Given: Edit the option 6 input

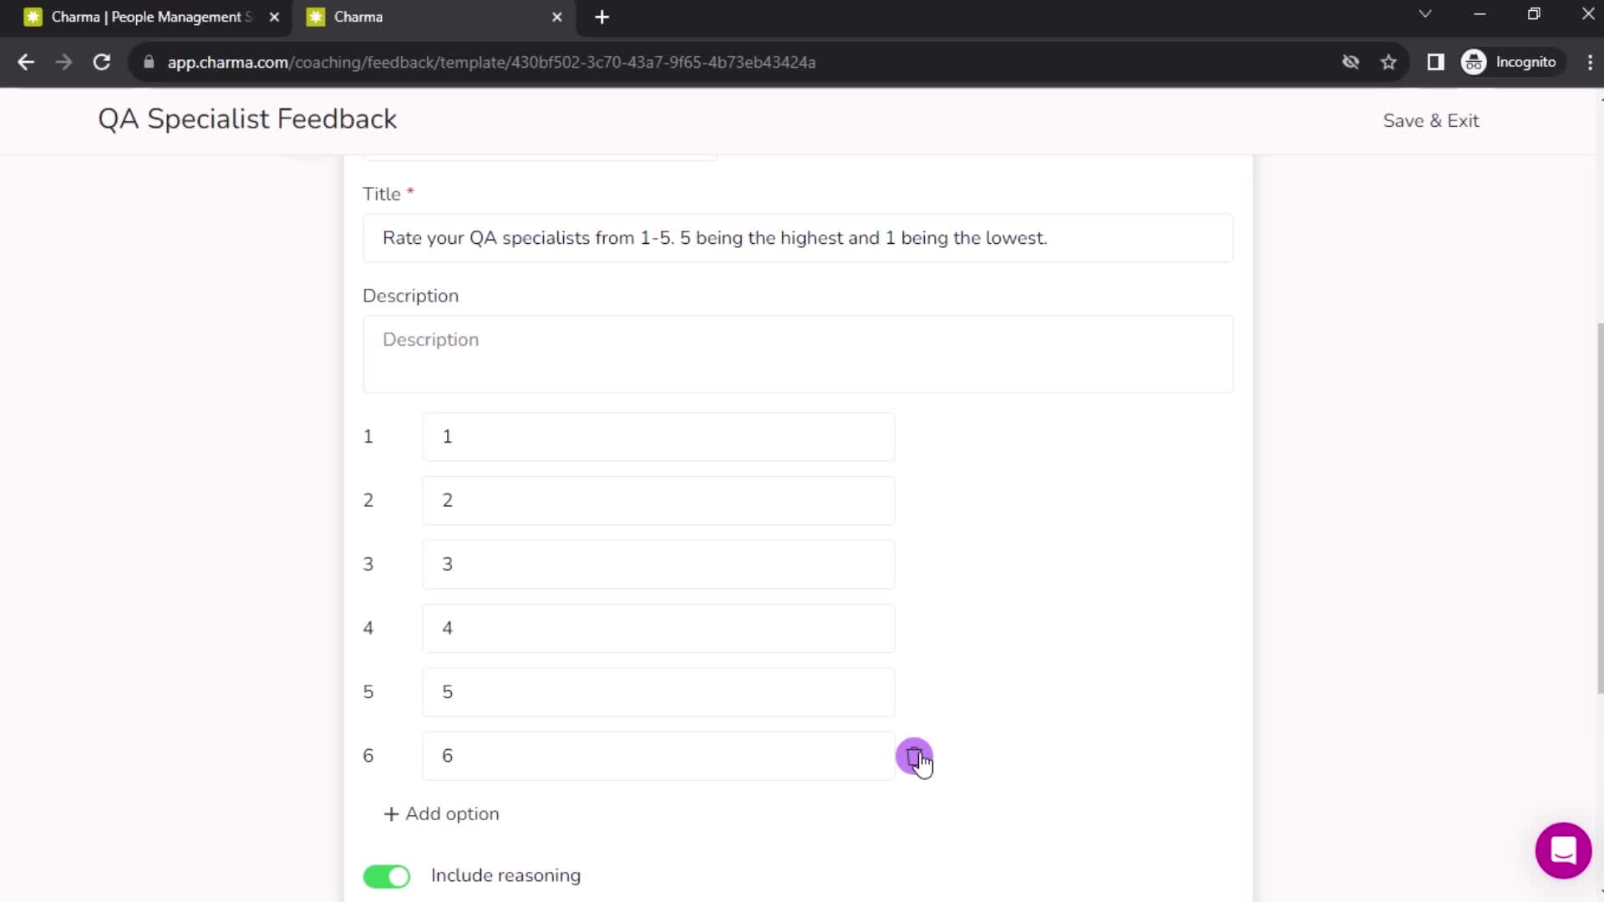Looking at the screenshot, I should 658,756.
